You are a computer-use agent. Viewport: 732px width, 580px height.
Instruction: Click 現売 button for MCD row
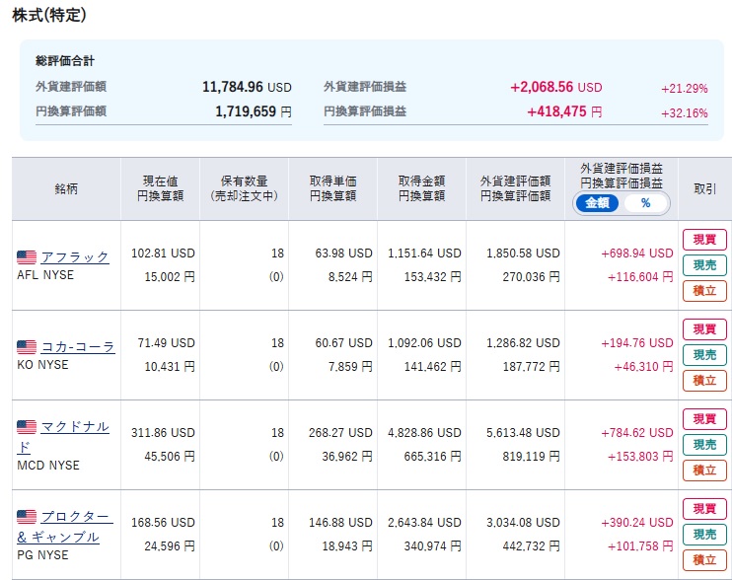point(704,445)
